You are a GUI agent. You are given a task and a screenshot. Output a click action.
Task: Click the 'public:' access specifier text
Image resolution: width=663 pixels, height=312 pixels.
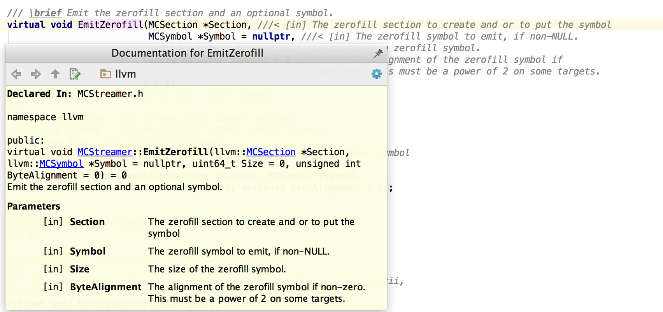click(26, 140)
